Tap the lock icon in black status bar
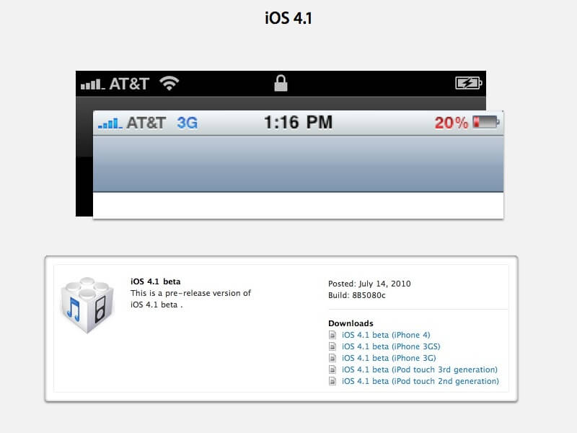 pos(281,83)
